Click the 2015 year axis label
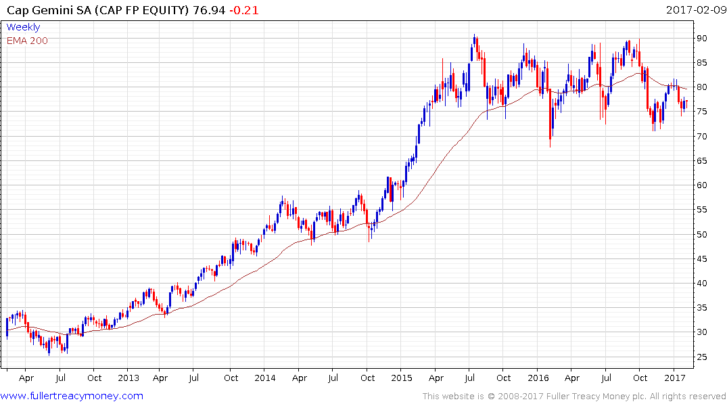The image size is (727, 406). (x=402, y=378)
